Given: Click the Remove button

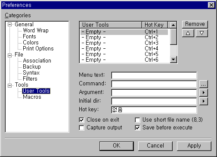Looking at the screenshot, I should 195,24.
